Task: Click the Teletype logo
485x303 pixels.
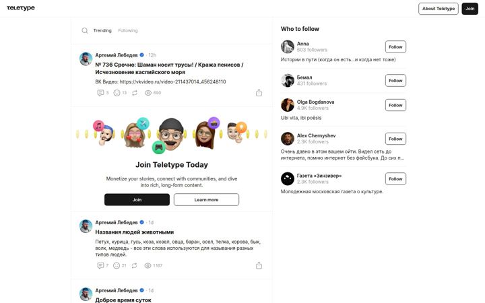Action: 21,8
